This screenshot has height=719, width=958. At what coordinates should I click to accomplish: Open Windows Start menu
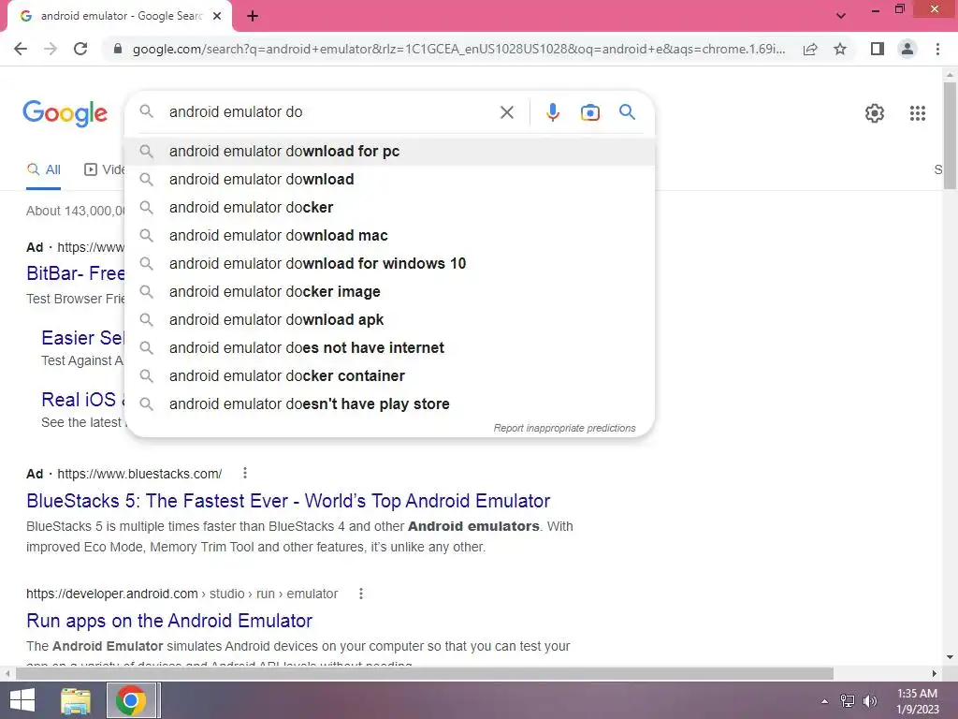(22, 700)
